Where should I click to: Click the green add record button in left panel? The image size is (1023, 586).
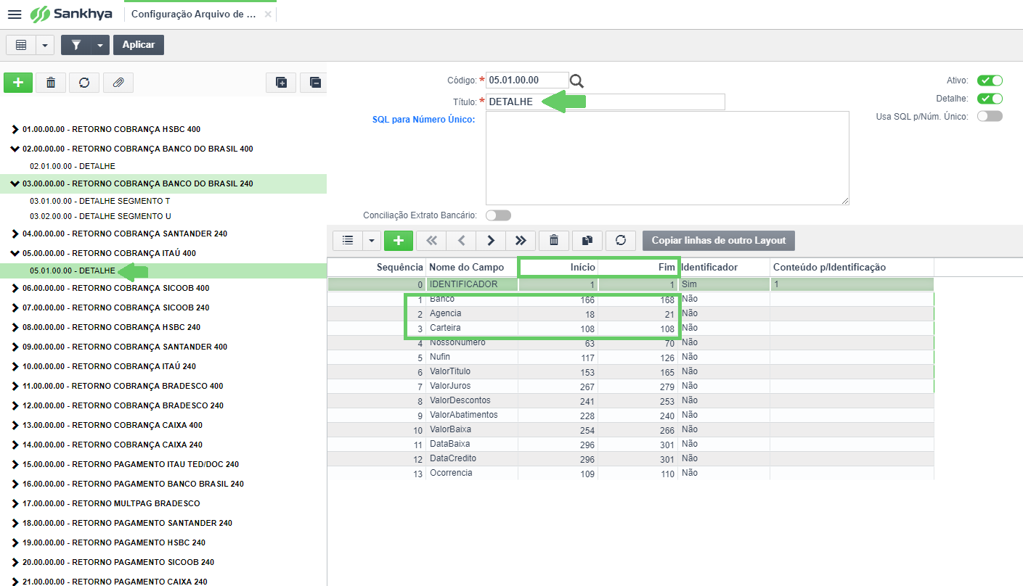pyautogui.click(x=18, y=83)
